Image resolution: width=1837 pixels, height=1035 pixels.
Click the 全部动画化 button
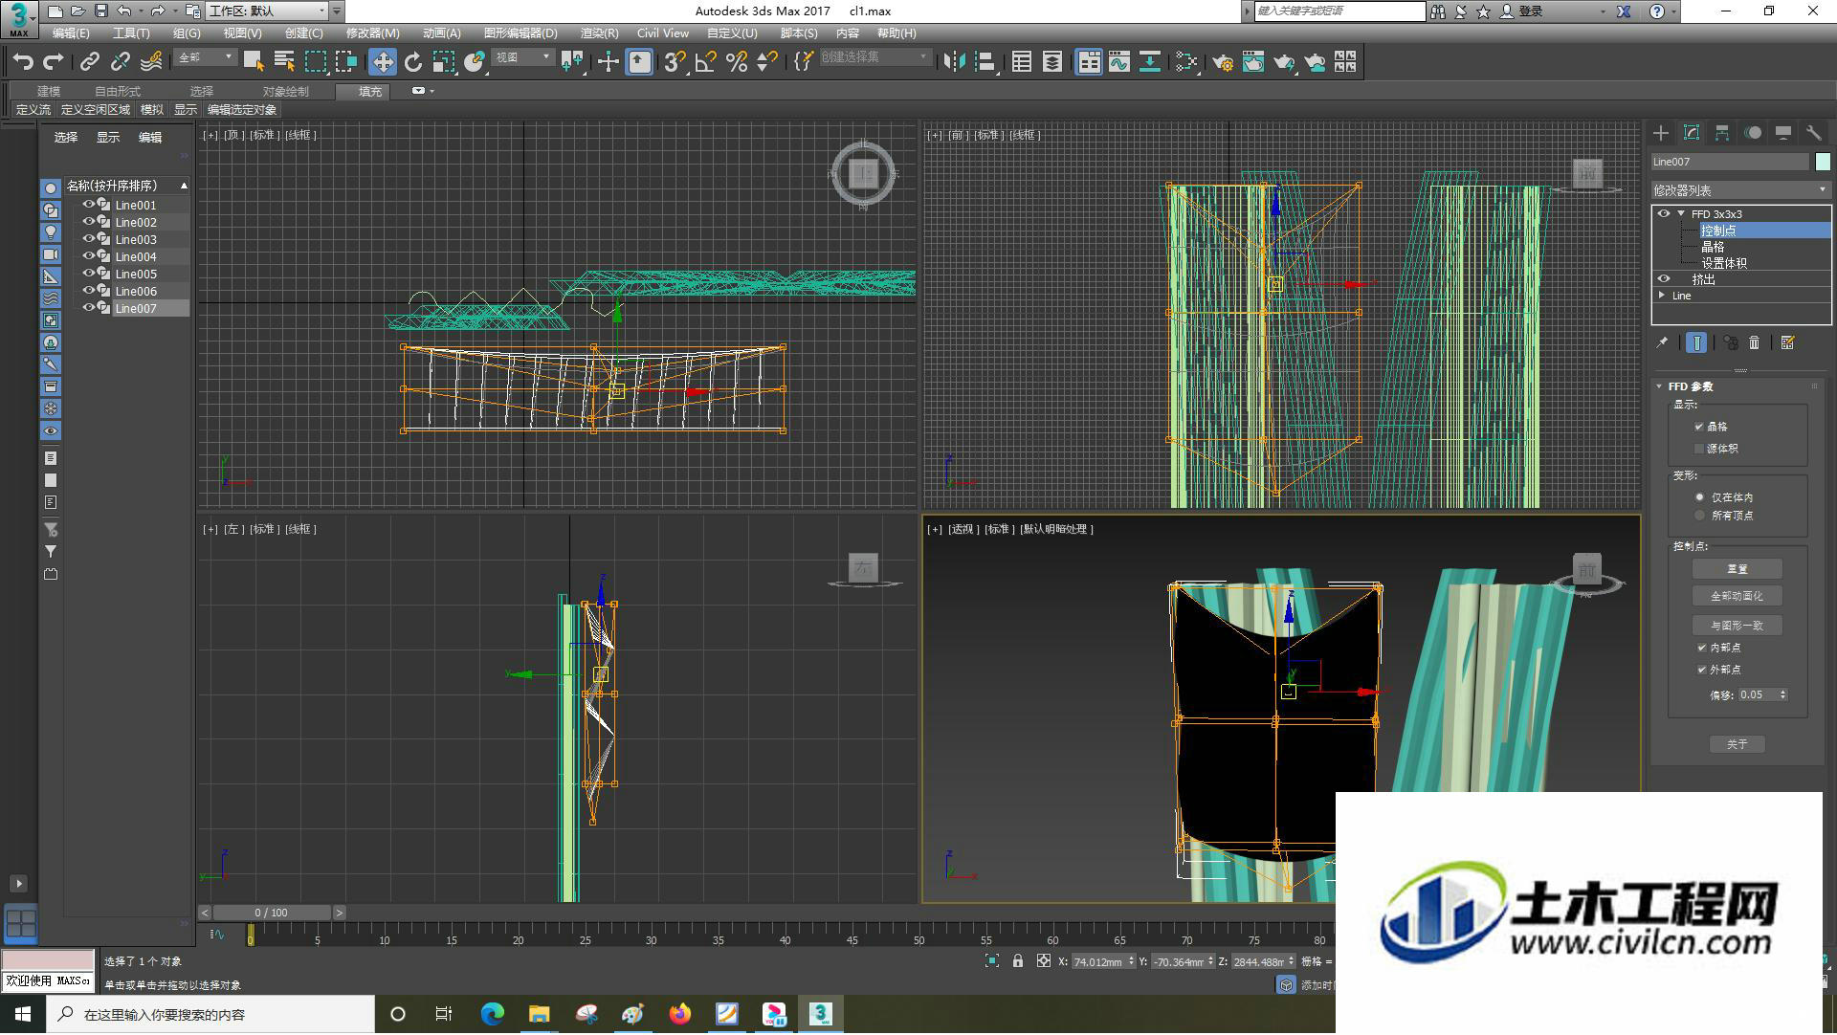point(1737,596)
